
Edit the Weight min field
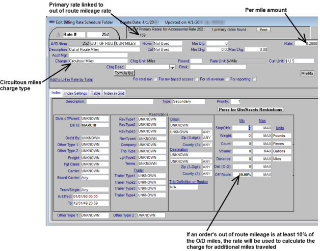[x=242, y=136]
